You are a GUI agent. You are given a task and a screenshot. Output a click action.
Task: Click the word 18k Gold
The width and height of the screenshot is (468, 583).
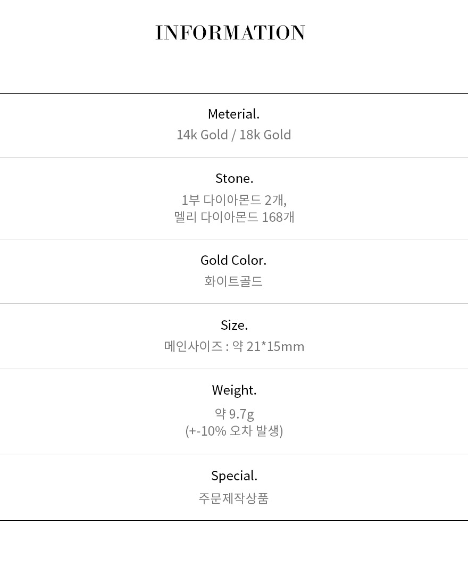[x=265, y=135]
